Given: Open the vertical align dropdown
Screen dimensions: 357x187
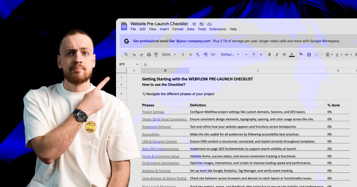Looking at the screenshot, I should click(339, 55).
